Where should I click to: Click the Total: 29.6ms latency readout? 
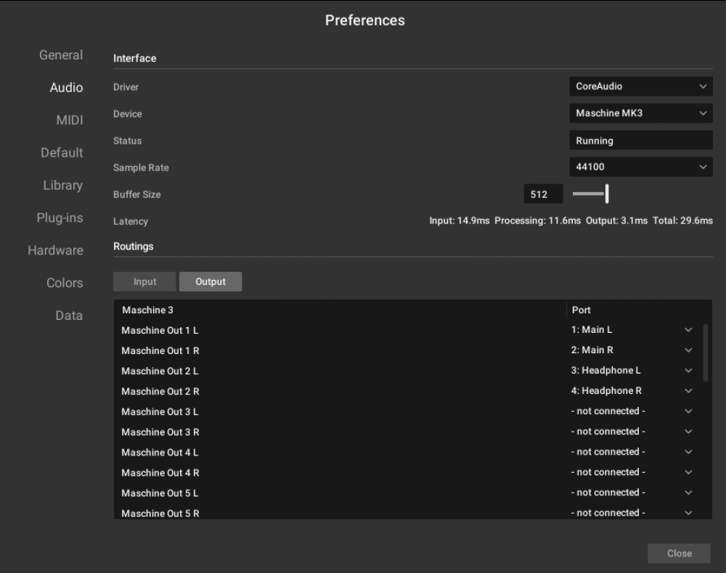point(682,220)
